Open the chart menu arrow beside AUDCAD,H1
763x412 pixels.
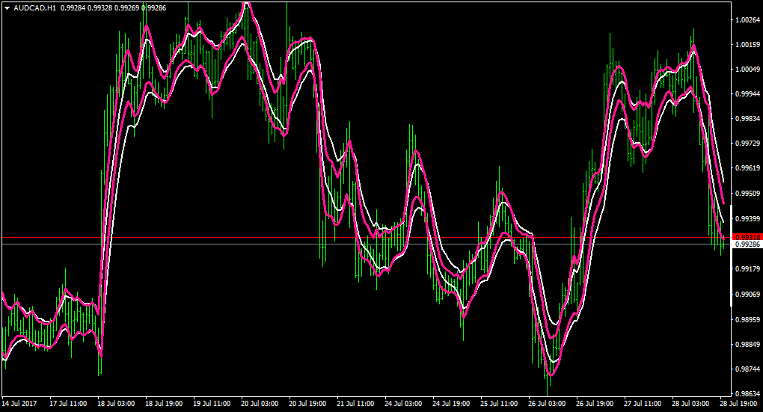(7, 8)
